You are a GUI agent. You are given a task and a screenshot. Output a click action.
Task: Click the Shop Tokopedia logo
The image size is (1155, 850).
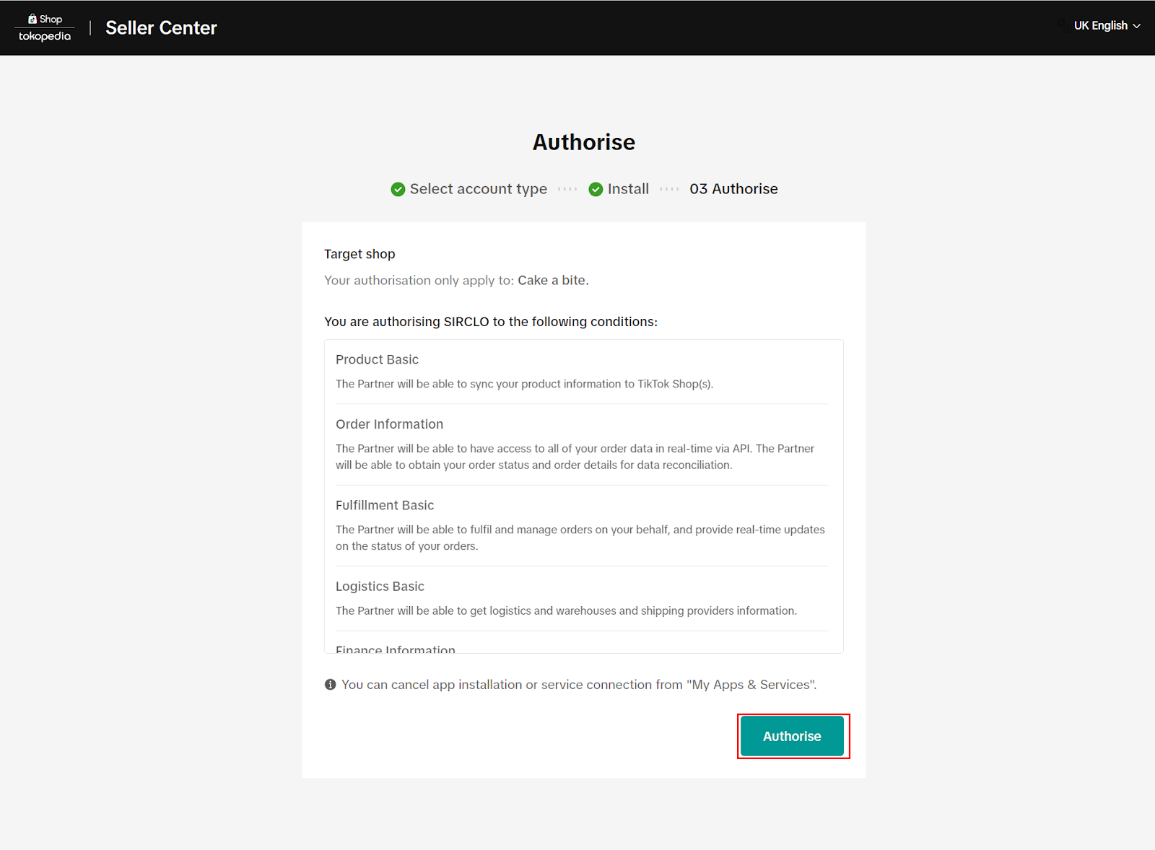click(45, 27)
